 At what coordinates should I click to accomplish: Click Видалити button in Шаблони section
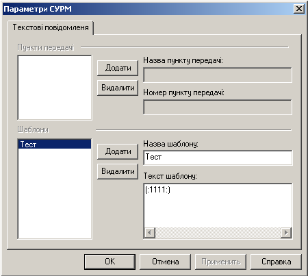point(118,171)
